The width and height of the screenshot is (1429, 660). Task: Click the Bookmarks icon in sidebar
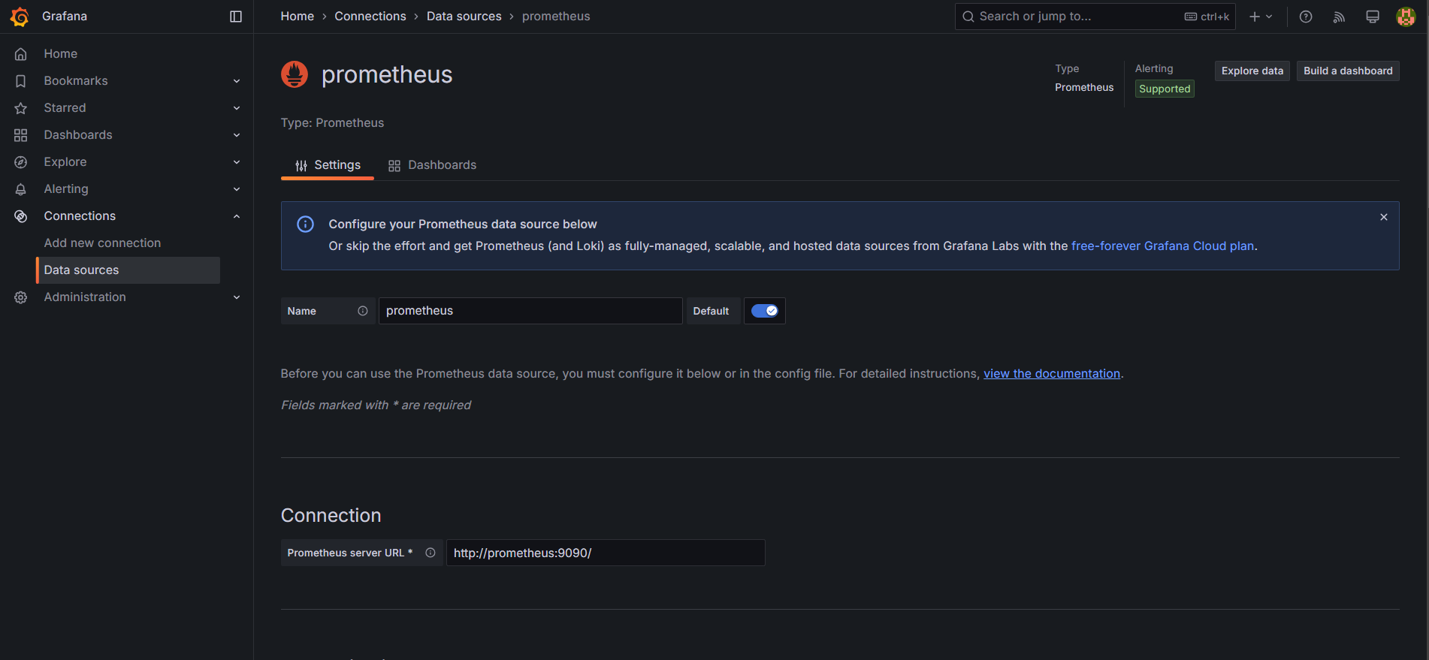click(21, 81)
